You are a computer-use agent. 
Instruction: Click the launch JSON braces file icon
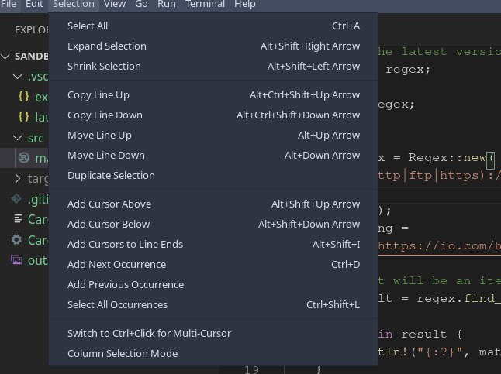[x=23, y=117]
